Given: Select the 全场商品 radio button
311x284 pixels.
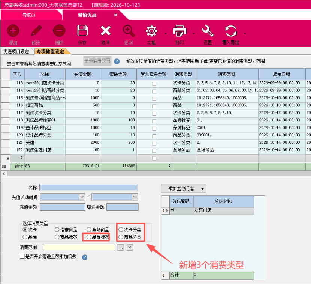Looking at the screenshot, I should pos(89,230).
